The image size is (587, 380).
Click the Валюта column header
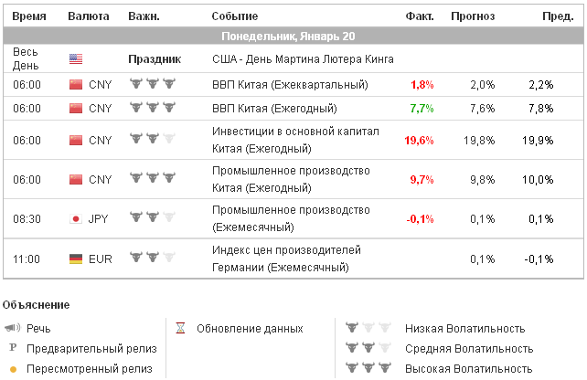coord(89,16)
